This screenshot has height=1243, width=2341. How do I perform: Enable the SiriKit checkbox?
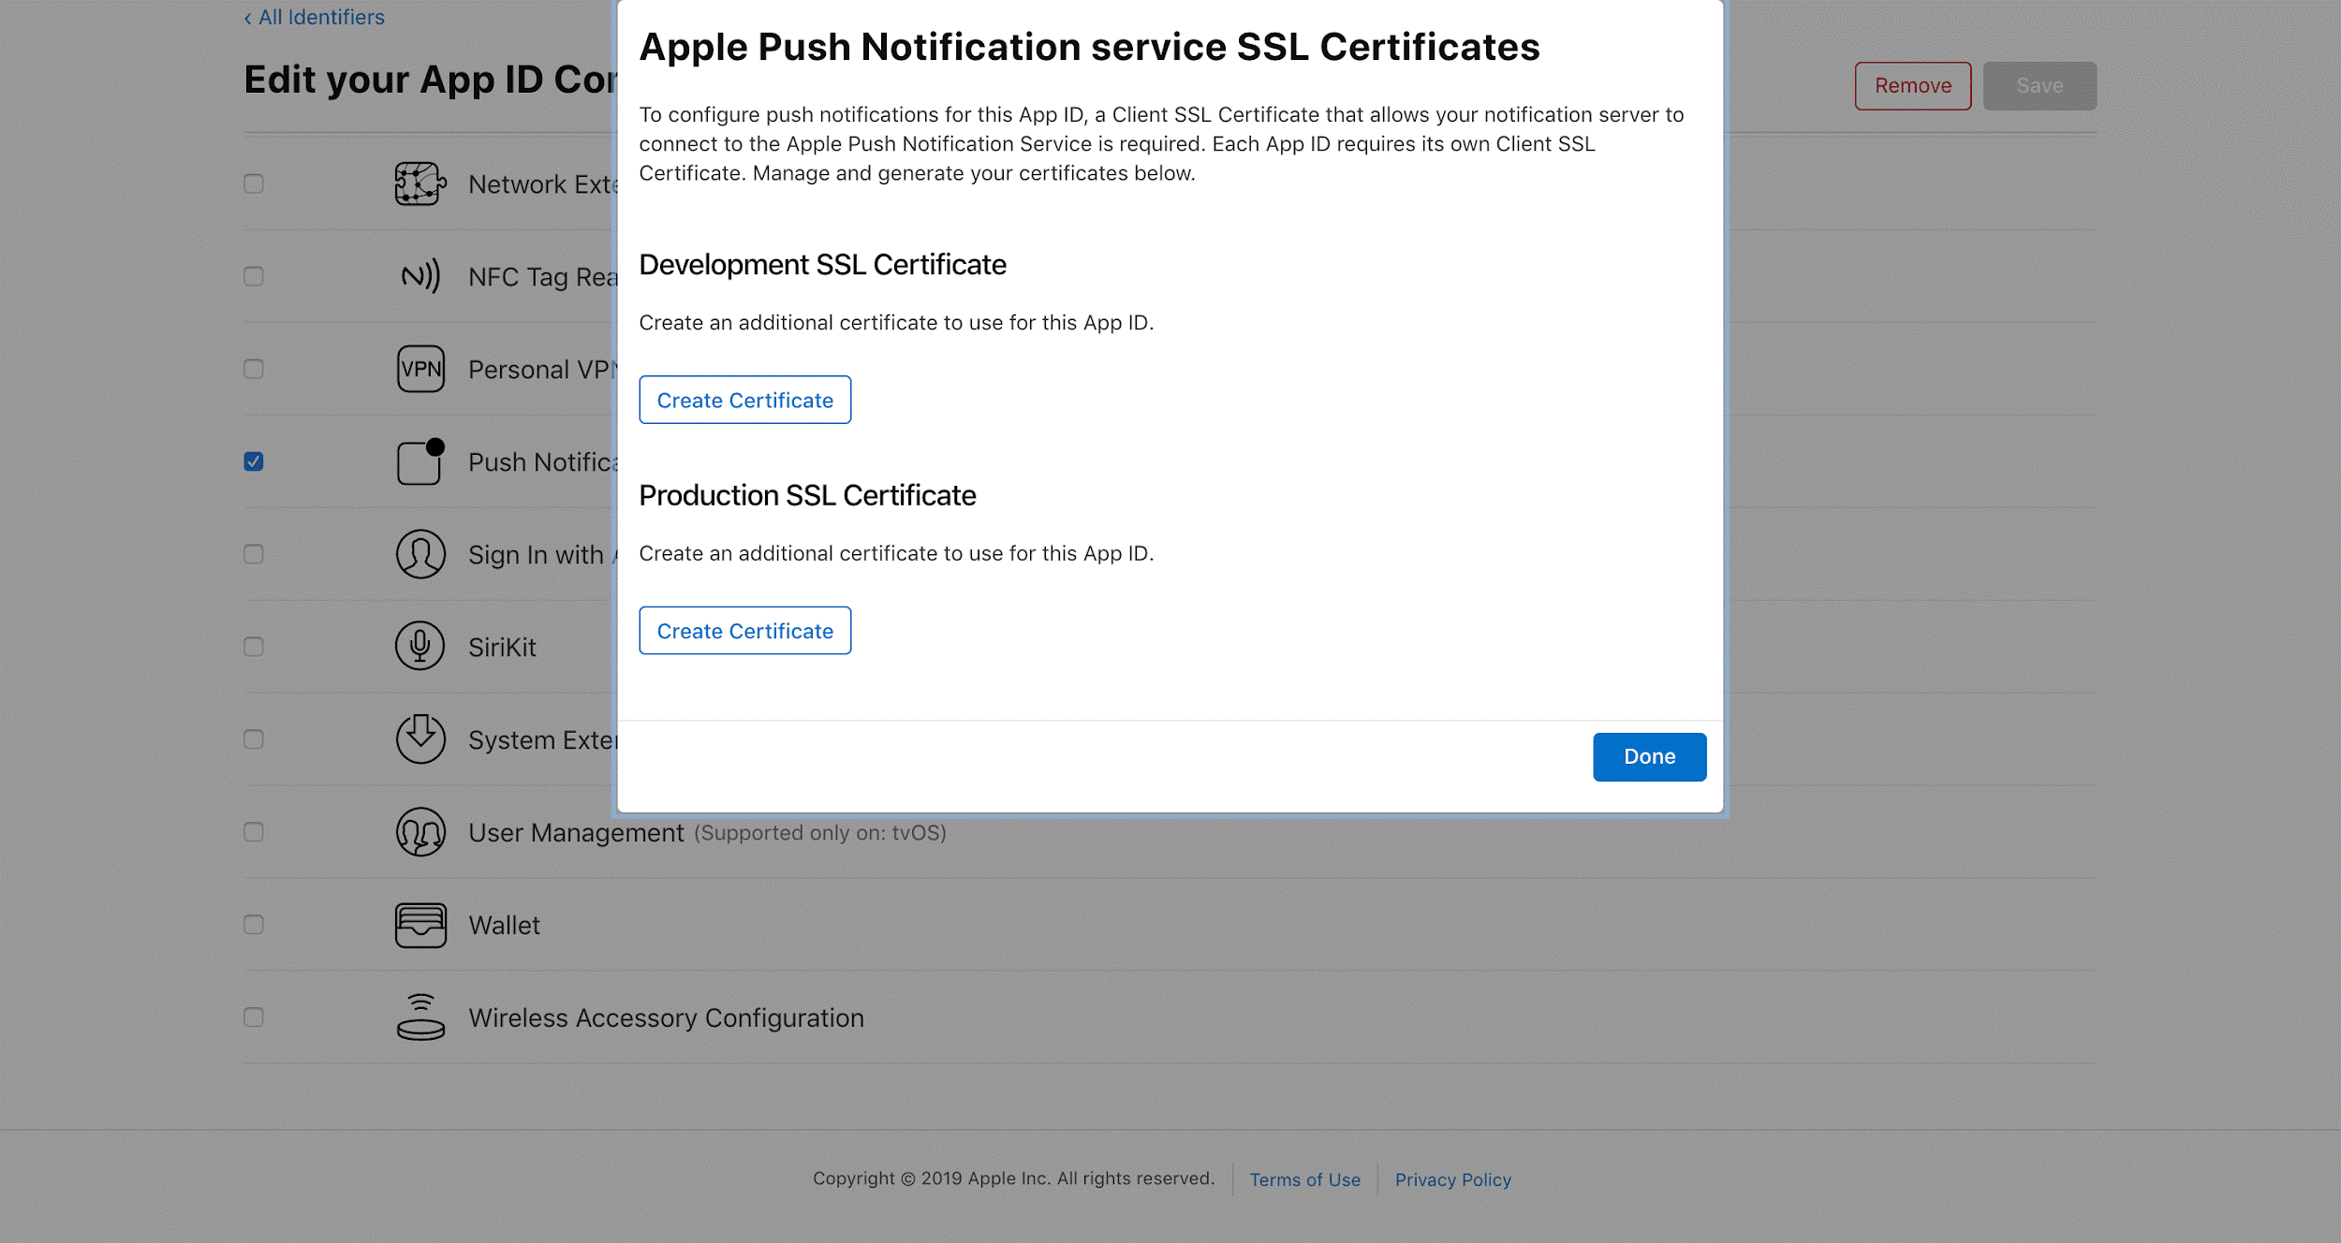pyautogui.click(x=252, y=646)
